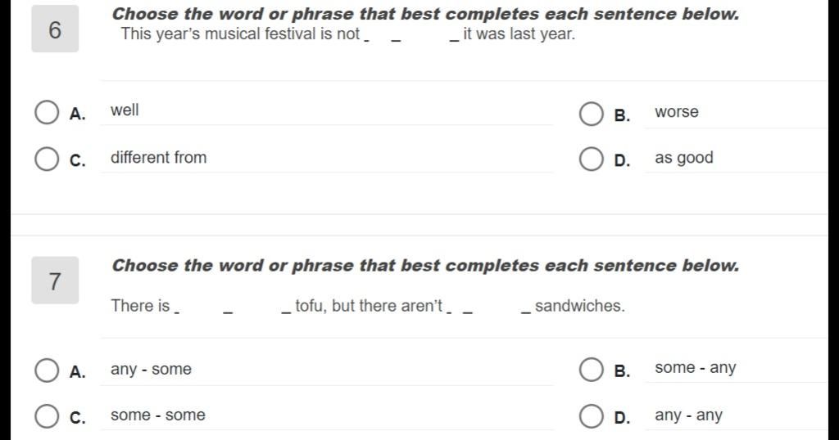Screen dimensions: 839x440
Task: Click the question number 7 badge
Action: 55,281
